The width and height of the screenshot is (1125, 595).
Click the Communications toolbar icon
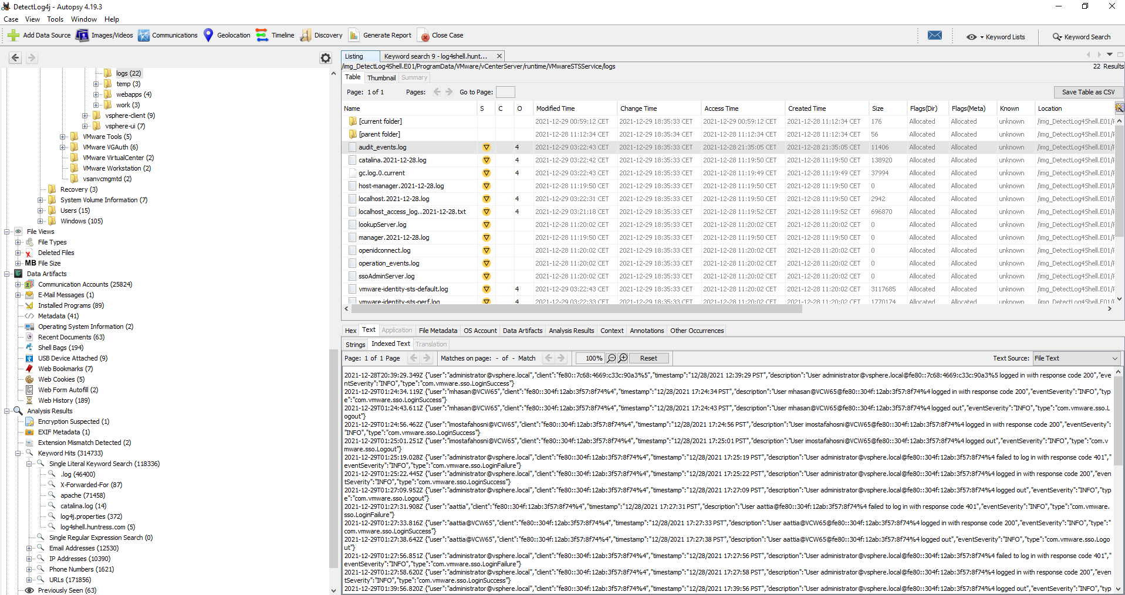point(144,36)
